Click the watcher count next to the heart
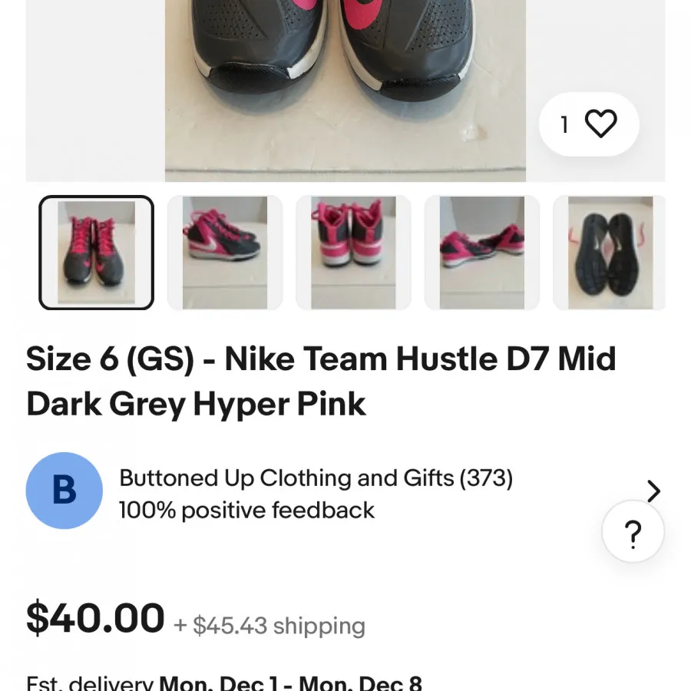The height and width of the screenshot is (691, 691). pos(564,123)
